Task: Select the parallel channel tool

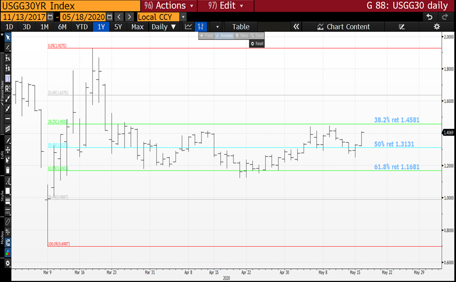Action: tap(8, 128)
